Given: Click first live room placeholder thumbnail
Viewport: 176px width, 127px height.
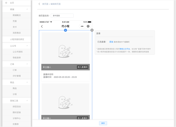Looking at the screenshot, I should point(66,48).
